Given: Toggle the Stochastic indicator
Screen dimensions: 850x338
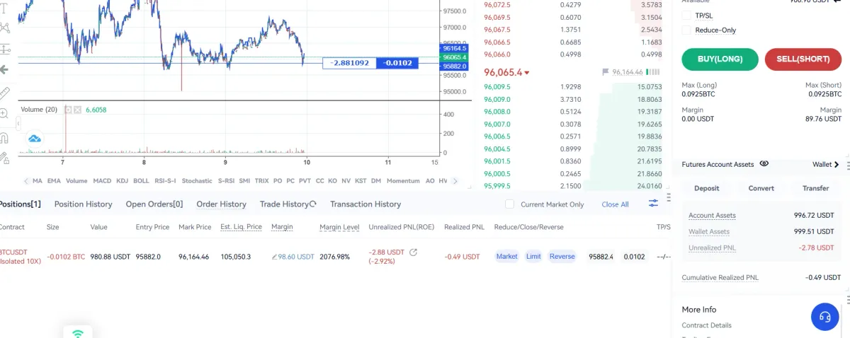Looking at the screenshot, I should (x=197, y=180).
